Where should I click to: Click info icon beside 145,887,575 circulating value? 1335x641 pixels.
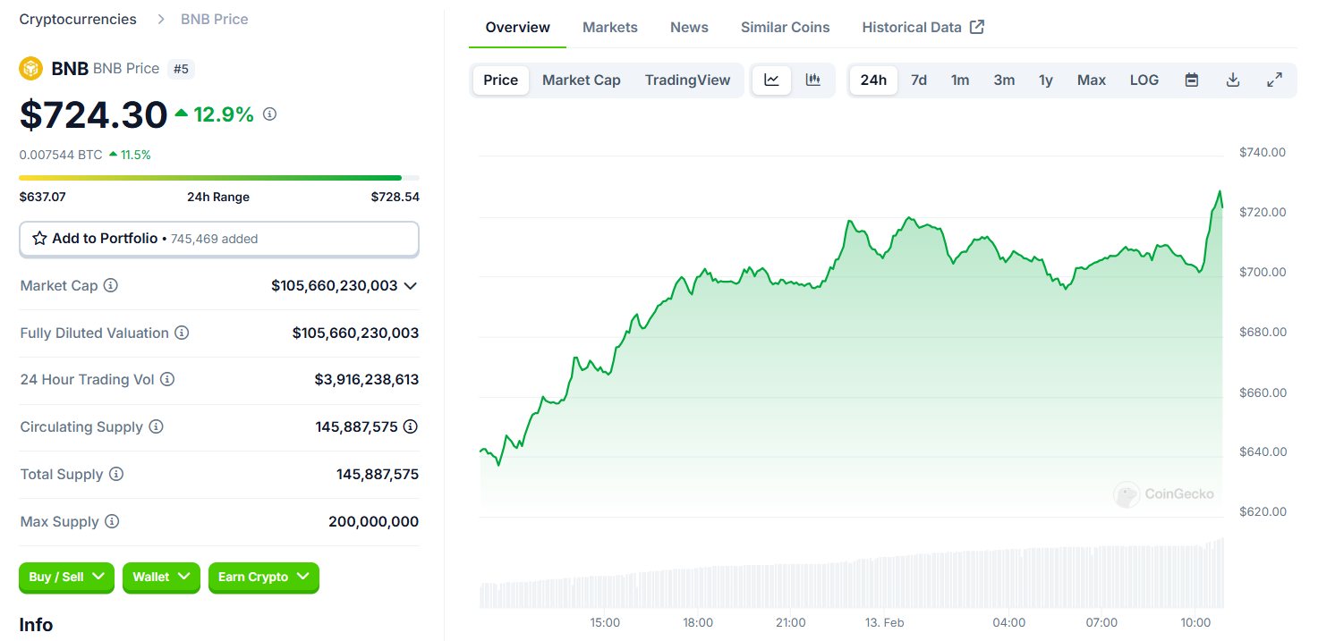411,426
